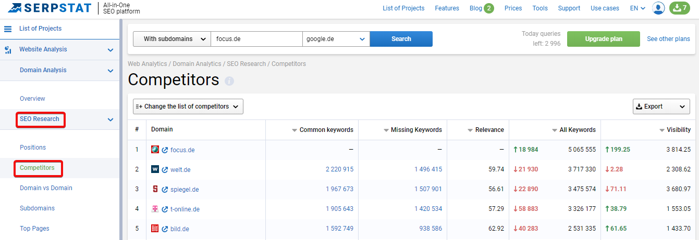Sort by Missing Keywords column arrow

coord(386,130)
